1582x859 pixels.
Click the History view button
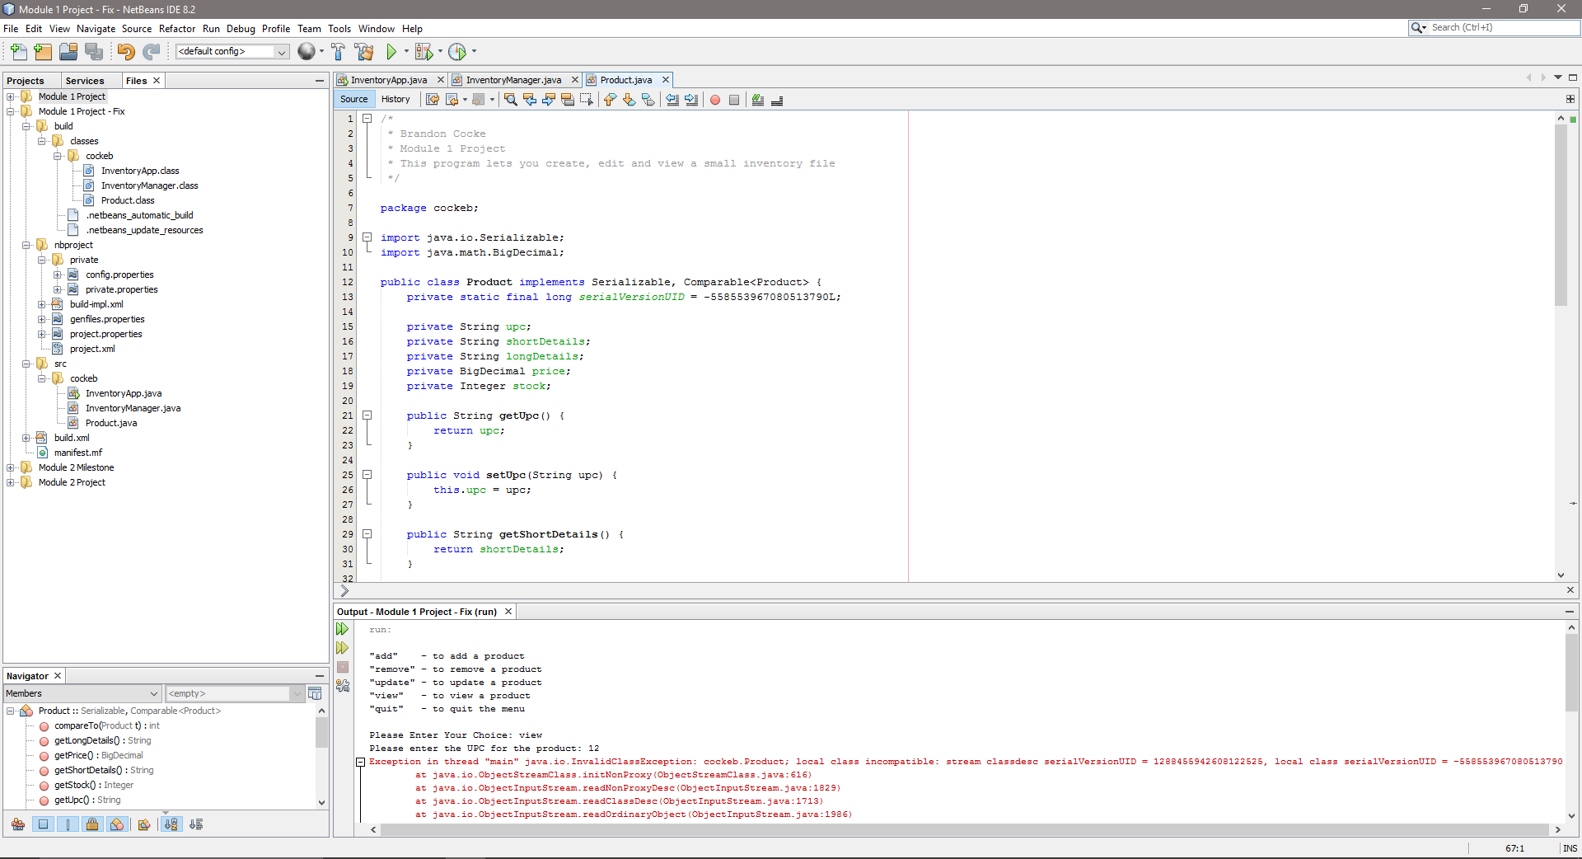coord(395,100)
